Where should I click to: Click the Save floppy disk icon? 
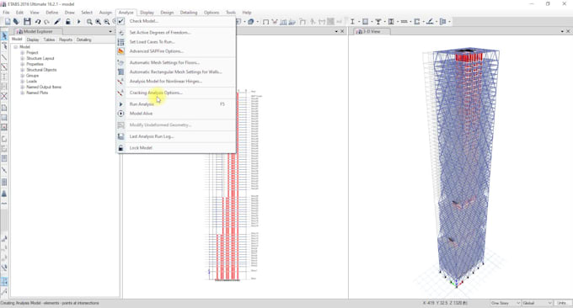[27, 22]
